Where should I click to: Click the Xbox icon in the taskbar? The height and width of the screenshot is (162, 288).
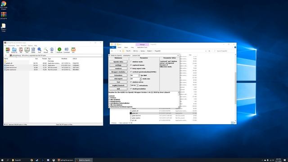tap(54, 160)
